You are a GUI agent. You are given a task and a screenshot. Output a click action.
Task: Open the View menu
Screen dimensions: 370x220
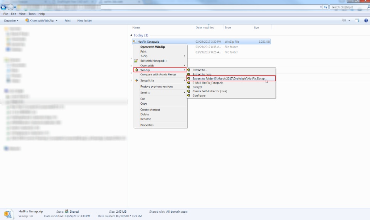pos(22,14)
